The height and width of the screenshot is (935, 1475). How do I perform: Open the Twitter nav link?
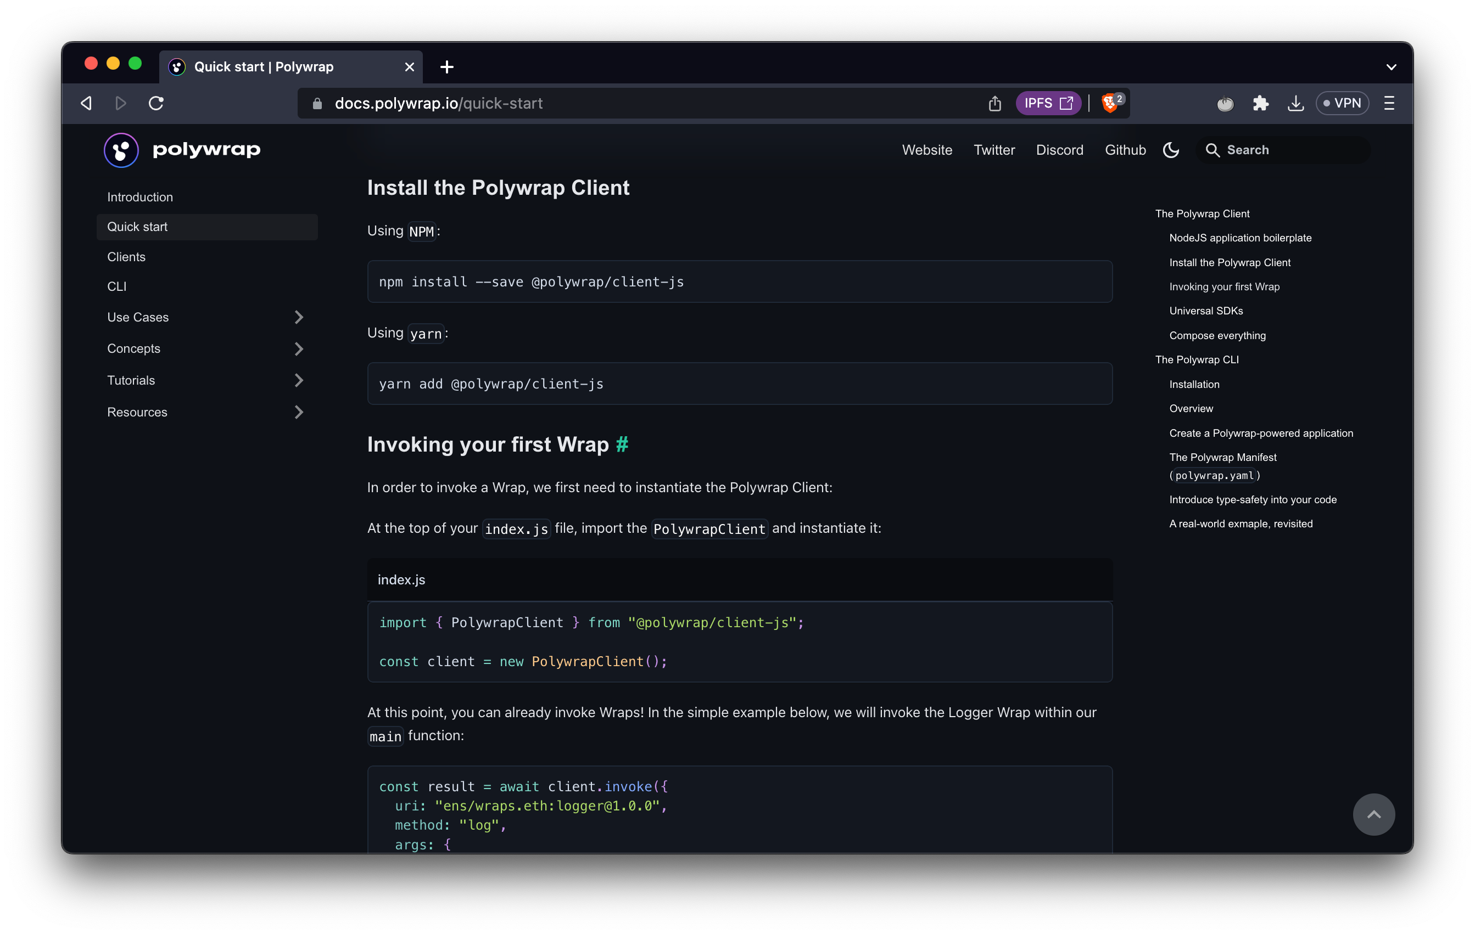click(x=994, y=150)
